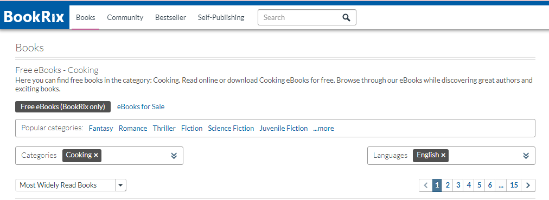The height and width of the screenshot is (200, 549).
Task: Open the BookRix home logo
Action: 34,17
